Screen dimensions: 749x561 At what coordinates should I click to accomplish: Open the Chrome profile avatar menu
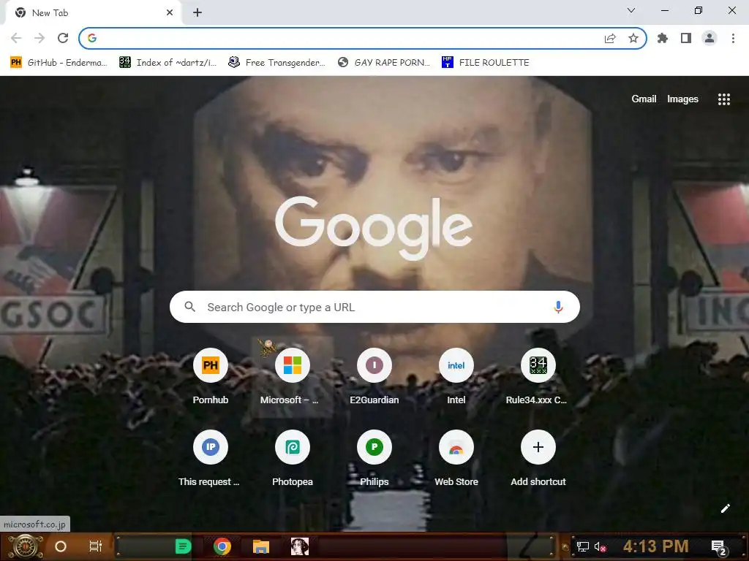(x=710, y=38)
